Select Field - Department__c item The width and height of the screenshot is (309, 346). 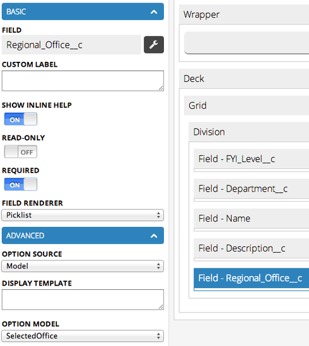[252, 188]
